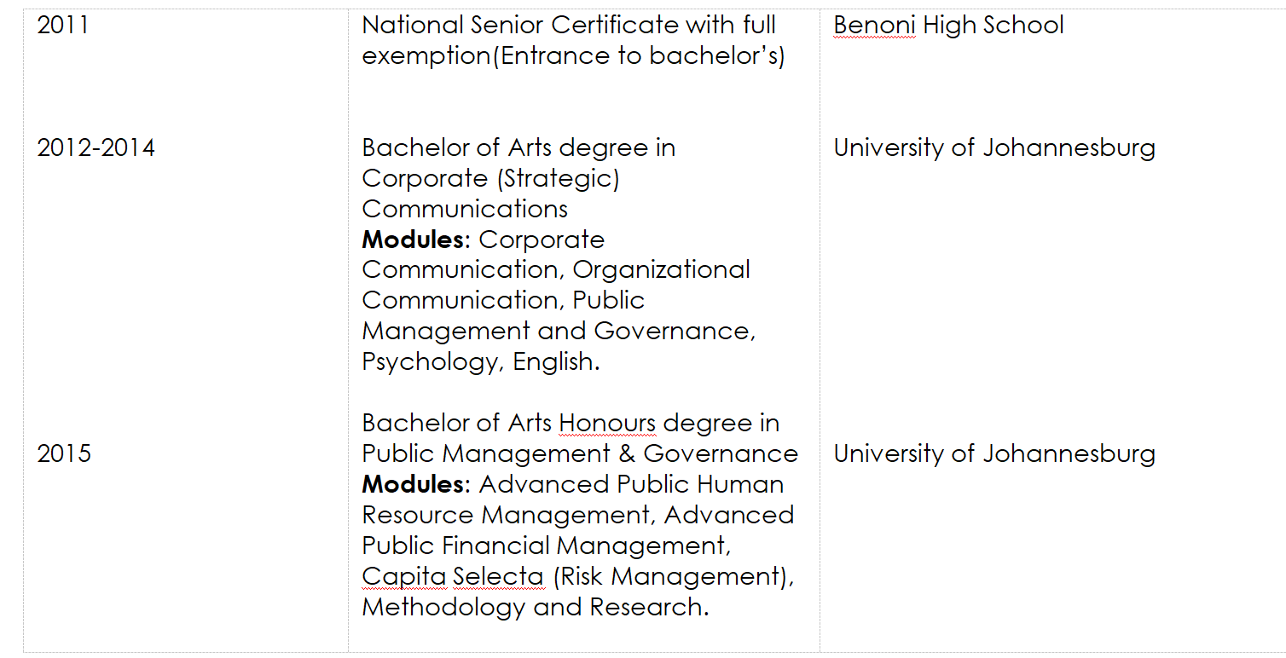1286x658 pixels.
Task: Click the 'Management and Governance,' line
Action: click(559, 332)
